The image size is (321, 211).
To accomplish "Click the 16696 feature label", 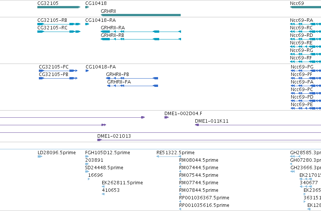I will (x=95, y=175).
